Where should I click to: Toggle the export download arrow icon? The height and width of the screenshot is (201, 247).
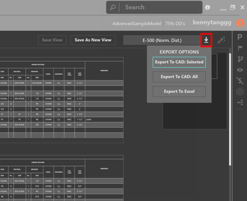click(206, 40)
